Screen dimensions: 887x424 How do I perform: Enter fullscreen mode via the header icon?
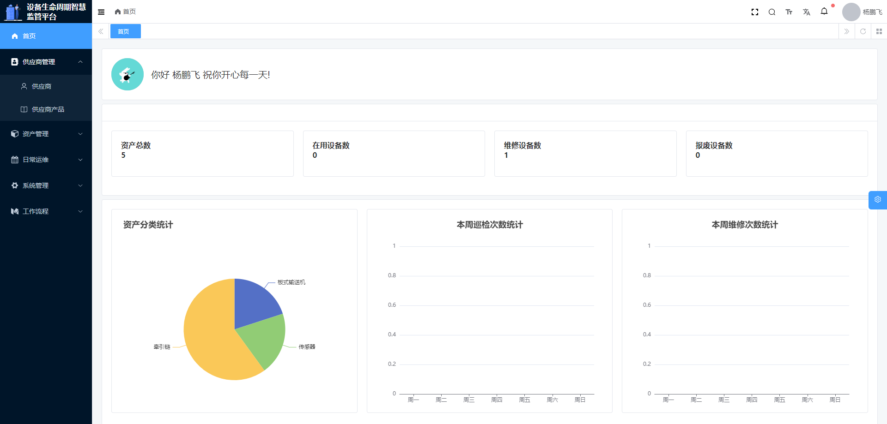(x=755, y=12)
